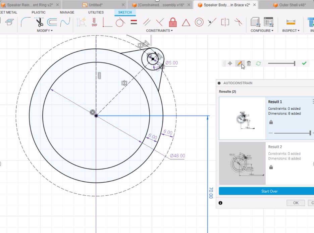Screen dimensions: 314x233
Task: Open the Outer Shell v48 document tab
Action: 290,5
